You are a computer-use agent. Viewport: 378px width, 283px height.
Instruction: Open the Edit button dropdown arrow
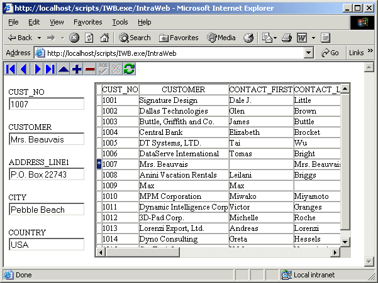pyautogui.click(x=313, y=38)
